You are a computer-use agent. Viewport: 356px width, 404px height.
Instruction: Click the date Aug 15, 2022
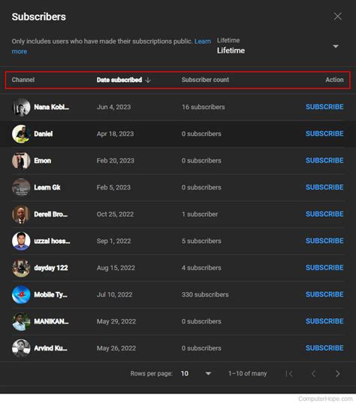tap(116, 268)
